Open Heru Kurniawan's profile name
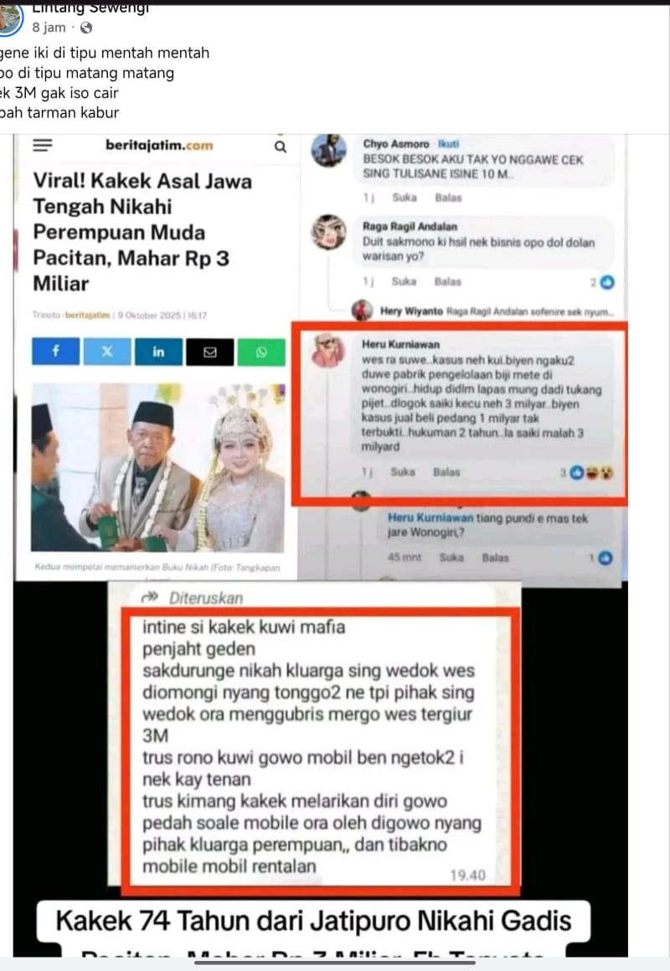Screen dimensions: 670x971 (x=400, y=344)
